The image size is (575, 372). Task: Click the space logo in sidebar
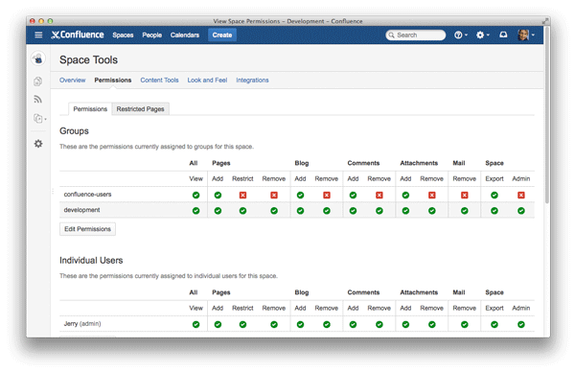click(38, 58)
